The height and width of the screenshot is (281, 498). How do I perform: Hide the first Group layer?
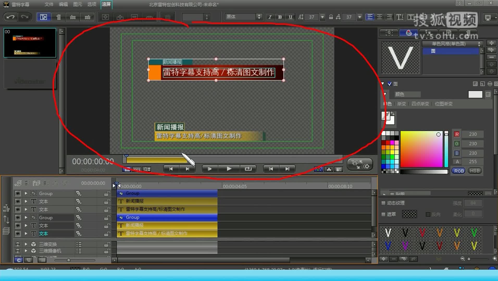click(x=18, y=193)
